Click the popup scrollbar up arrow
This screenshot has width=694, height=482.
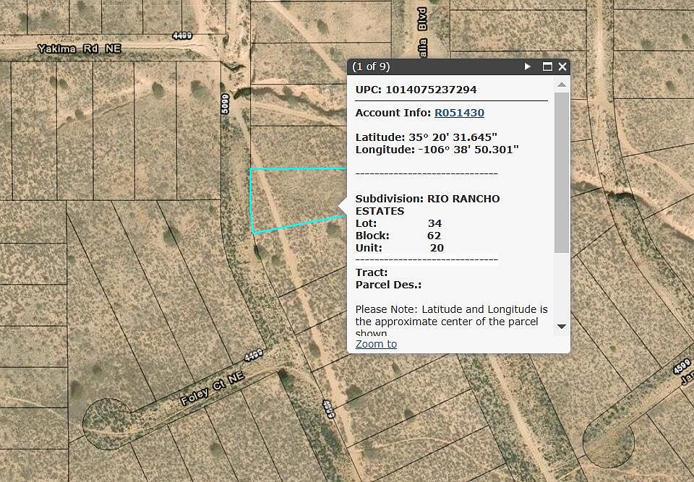click(x=562, y=85)
